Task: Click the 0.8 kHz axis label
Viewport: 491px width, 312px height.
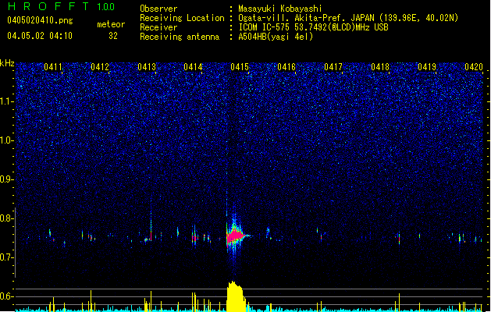Action: (x=6, y=218)
